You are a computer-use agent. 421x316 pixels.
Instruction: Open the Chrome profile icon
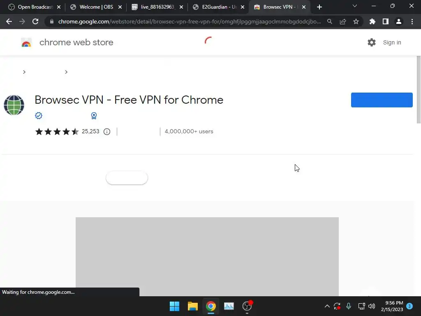(x=399, y=21)
